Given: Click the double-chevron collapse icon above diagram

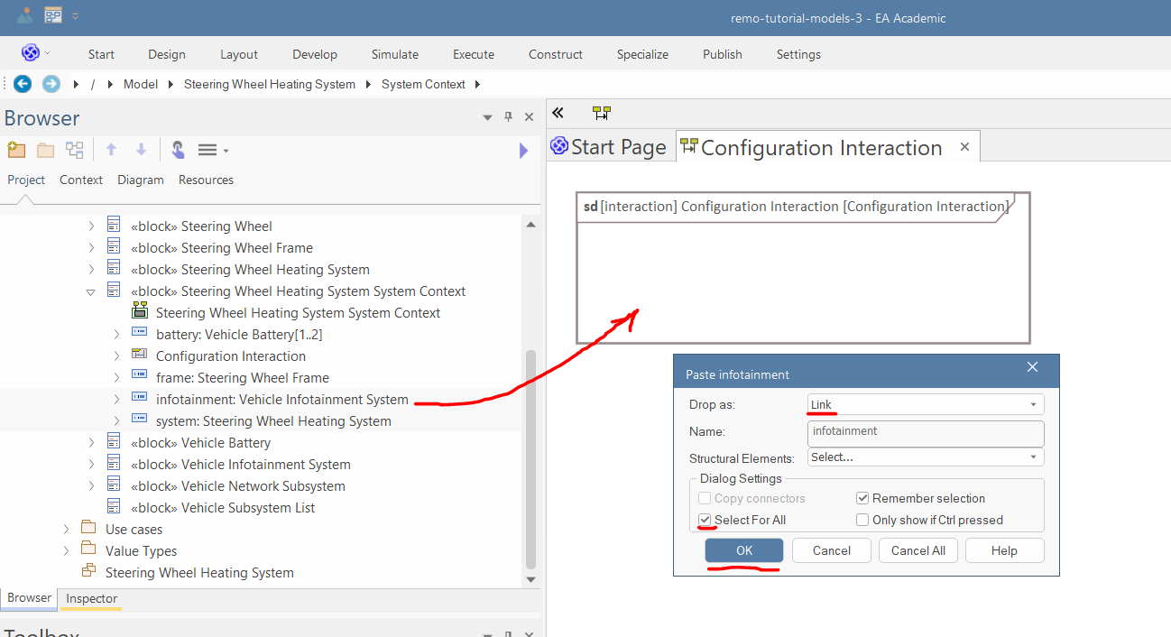Looking at the screenshot, I should (558, 113).
